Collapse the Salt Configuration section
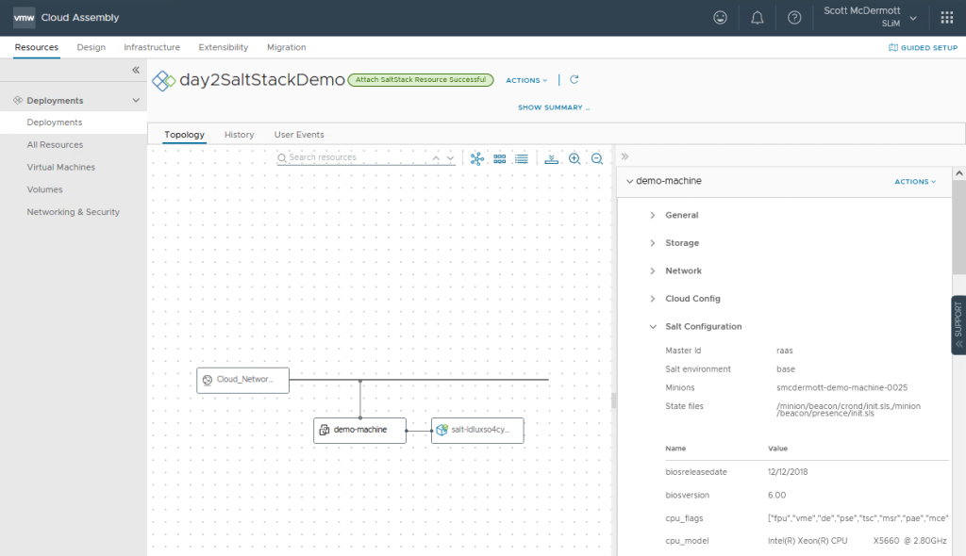 tap(703, 326)
